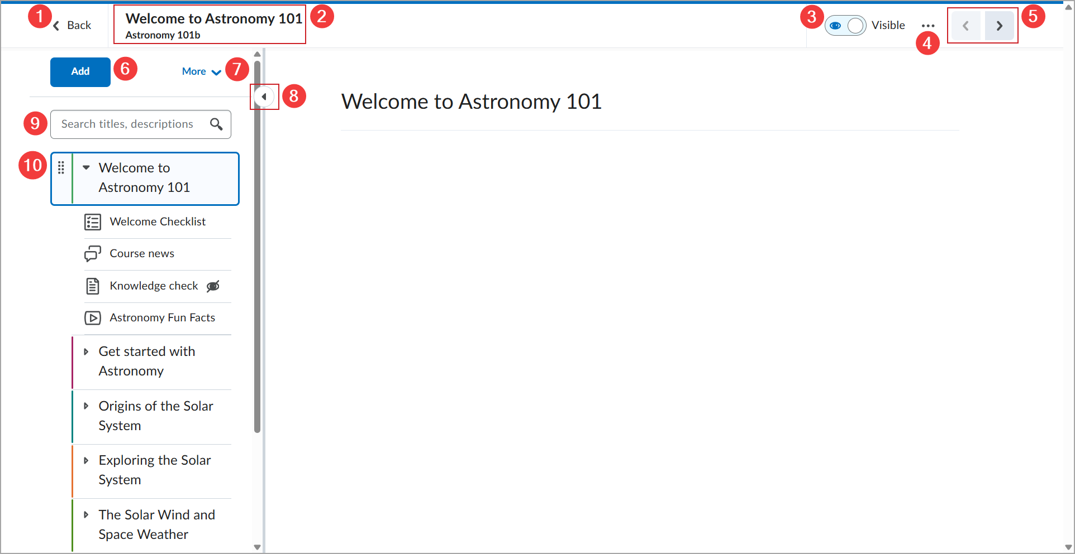The width and height of the screenshot is (1075, 554).
Task: Click hidden eye icon beside Knowledge check
Action: click(x=213, y=286)
